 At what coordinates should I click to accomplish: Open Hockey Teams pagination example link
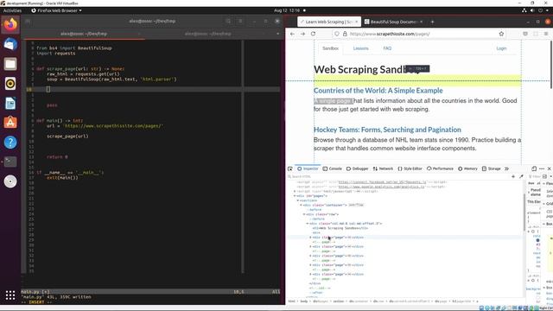387,130
